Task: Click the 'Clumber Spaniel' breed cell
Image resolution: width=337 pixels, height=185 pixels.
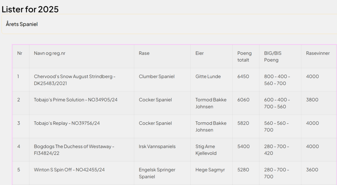Action: coord(157,76)
